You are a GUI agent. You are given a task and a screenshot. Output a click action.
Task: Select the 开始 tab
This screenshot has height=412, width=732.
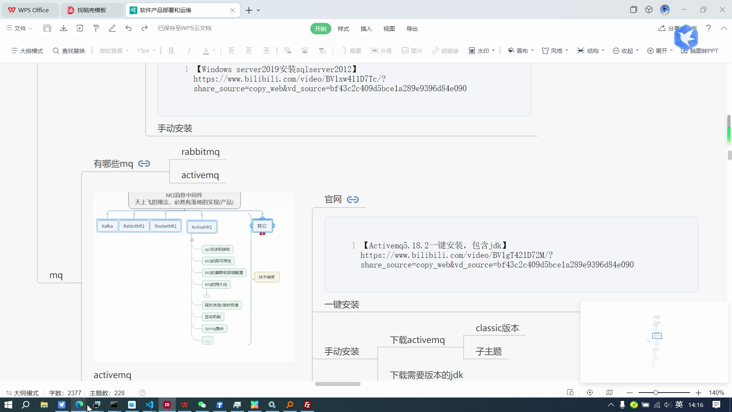(x=321, y=29)
